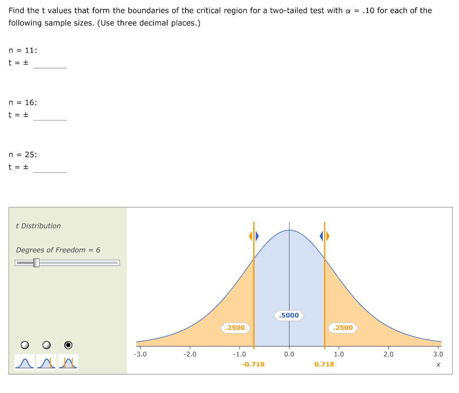The width and height of the screenshot is (459, 393).
Task: Select the no-tails distribution icon
Action: (x=25, y=362)
